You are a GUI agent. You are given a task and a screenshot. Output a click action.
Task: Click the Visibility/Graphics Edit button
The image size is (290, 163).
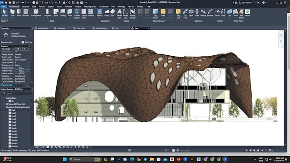pyautogui.click(x=21, y=68)
